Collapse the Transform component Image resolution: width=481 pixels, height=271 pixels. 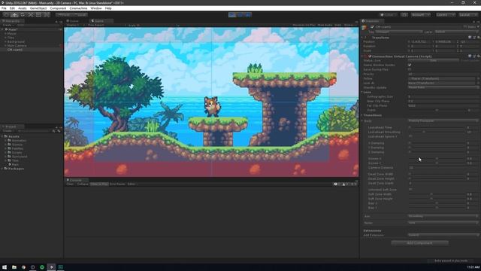click(362, 38)
